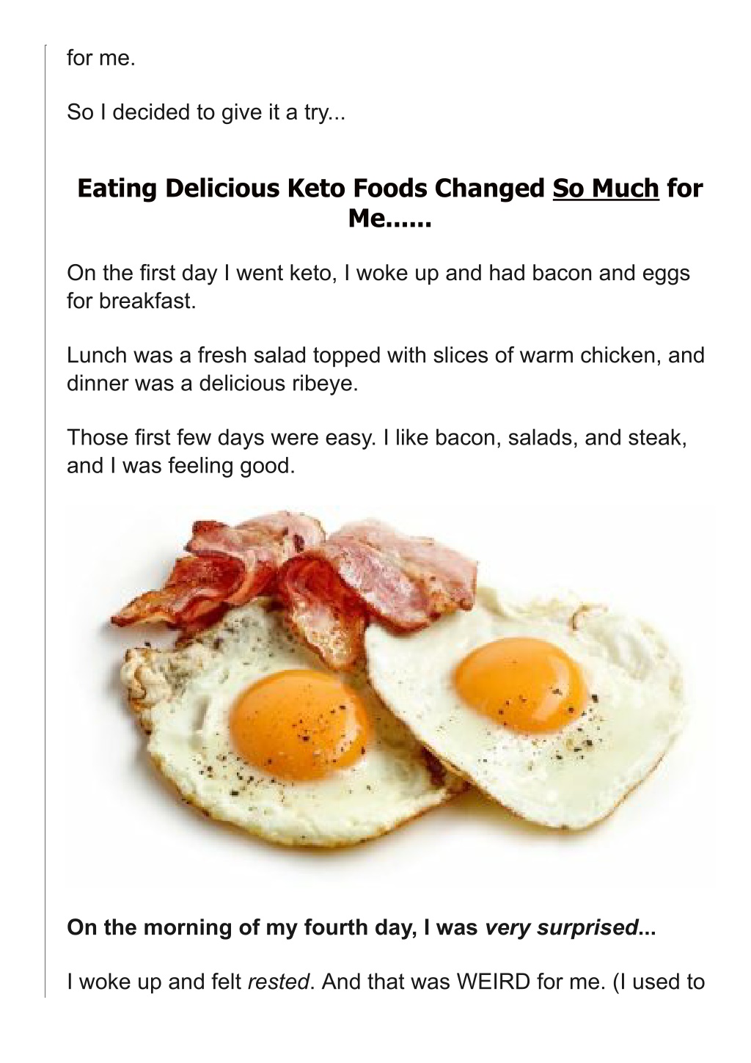Click the "So I decided to give it a try..." line
The height and width of the screenshot is (1063, 751).
tap(205, 112)
